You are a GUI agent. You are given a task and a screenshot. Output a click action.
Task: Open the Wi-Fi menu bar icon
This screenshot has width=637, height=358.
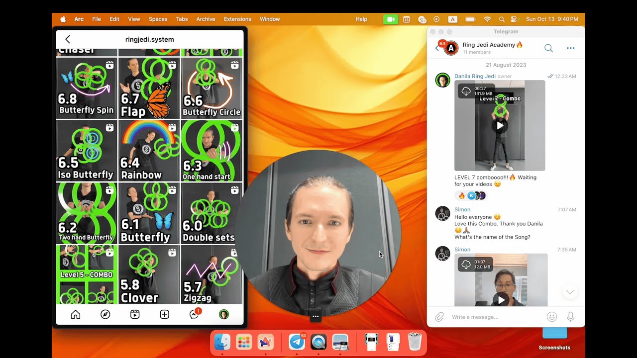pyautogui.click(x=487, y=19)
